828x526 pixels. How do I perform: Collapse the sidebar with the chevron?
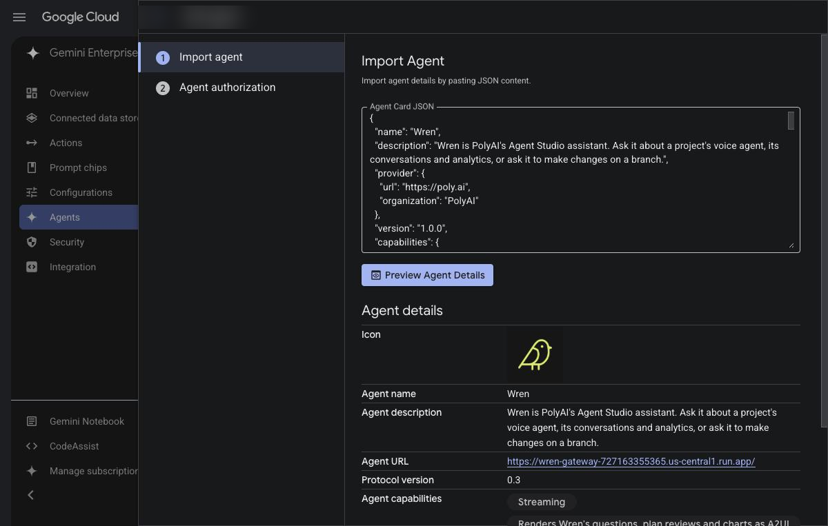tap(30, 495)
